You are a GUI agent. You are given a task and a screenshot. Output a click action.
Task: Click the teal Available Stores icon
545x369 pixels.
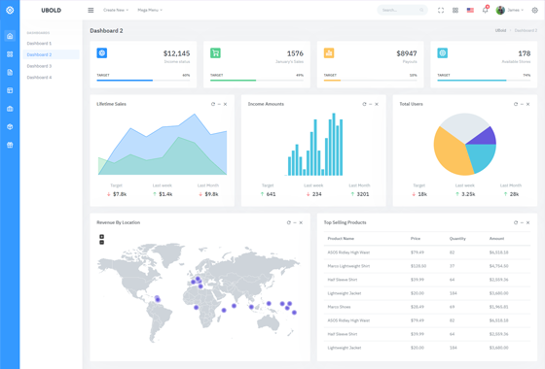coord(443,53)
